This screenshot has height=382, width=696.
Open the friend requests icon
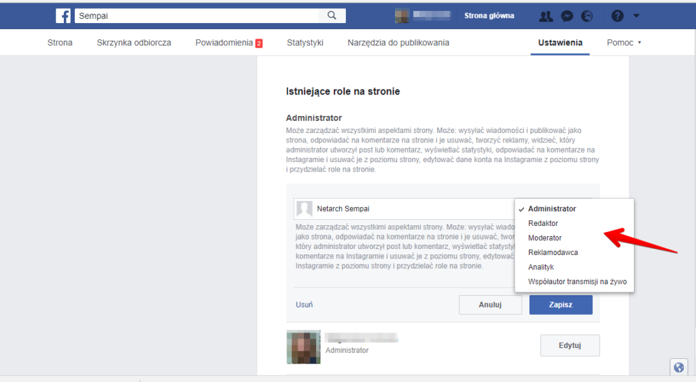coord(546,16)
